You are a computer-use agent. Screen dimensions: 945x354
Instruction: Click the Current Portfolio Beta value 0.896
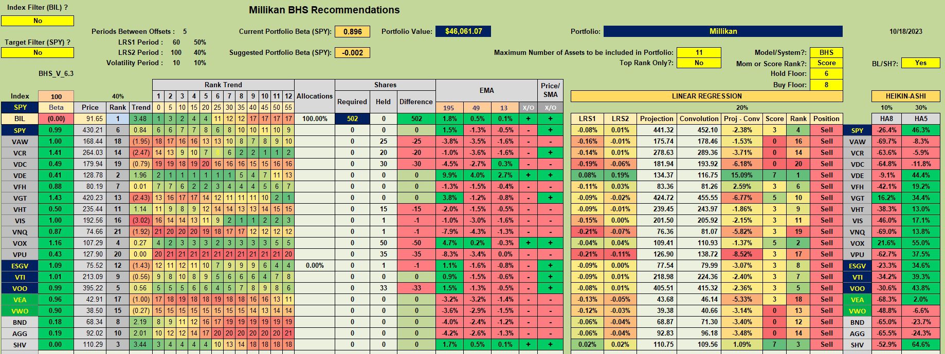pyautogui.click(x=352, y=31)
